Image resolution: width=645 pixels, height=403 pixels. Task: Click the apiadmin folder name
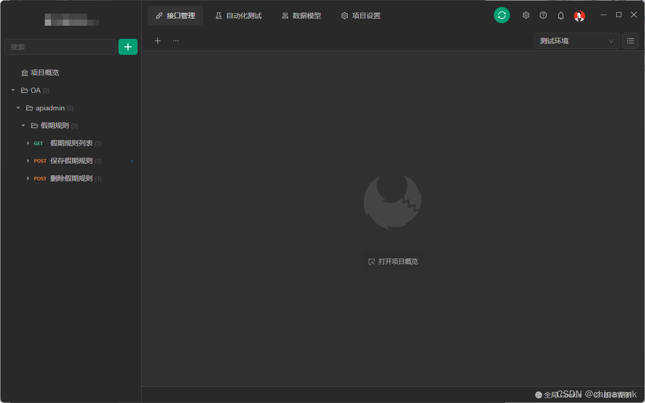pos(50,108)
